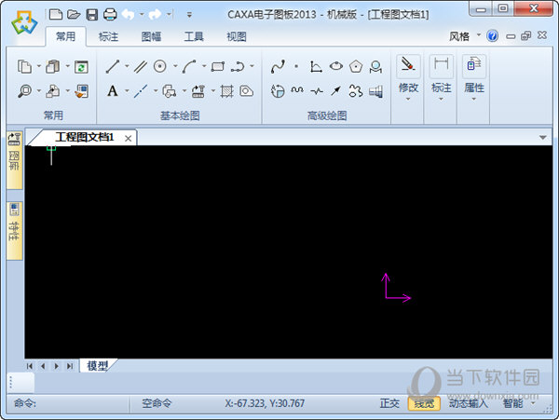Toggle 正交 orthogonal mode

pos(389,403)
